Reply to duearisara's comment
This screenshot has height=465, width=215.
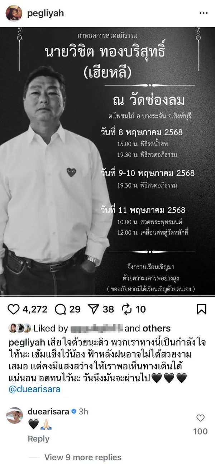pyautogui.click(x=38, y=439)
